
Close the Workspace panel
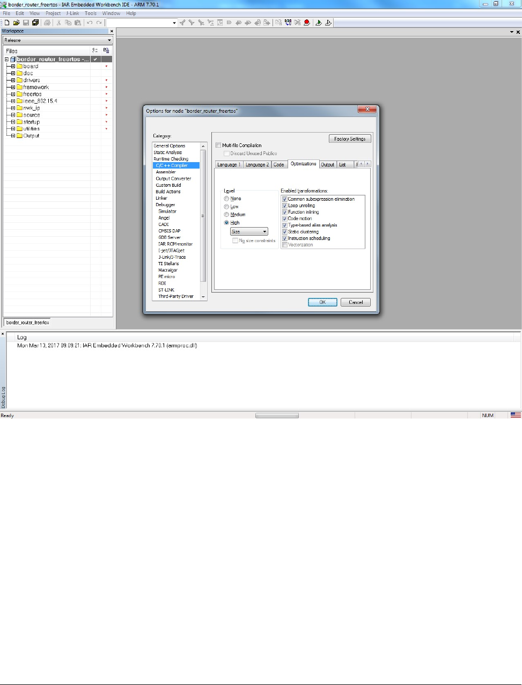pos(112,31)
